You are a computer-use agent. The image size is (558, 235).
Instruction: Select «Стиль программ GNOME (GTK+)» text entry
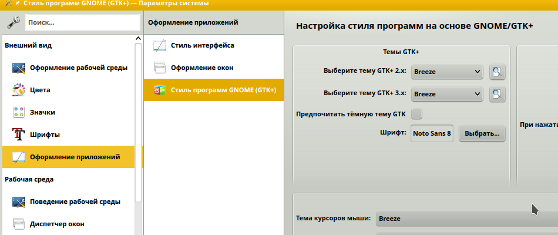coord(223,90)
